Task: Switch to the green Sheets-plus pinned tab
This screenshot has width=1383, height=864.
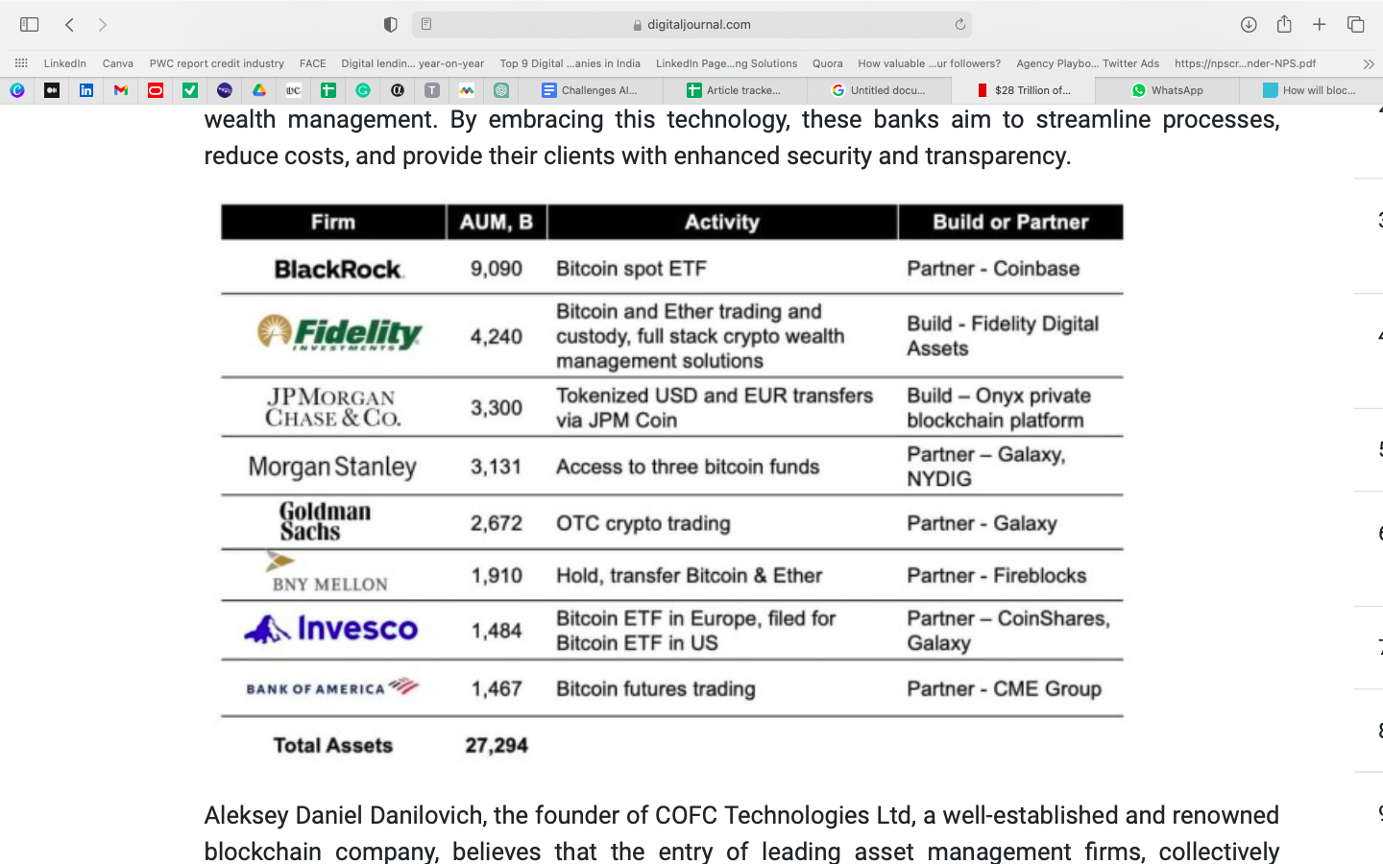Action: [328, 90]
